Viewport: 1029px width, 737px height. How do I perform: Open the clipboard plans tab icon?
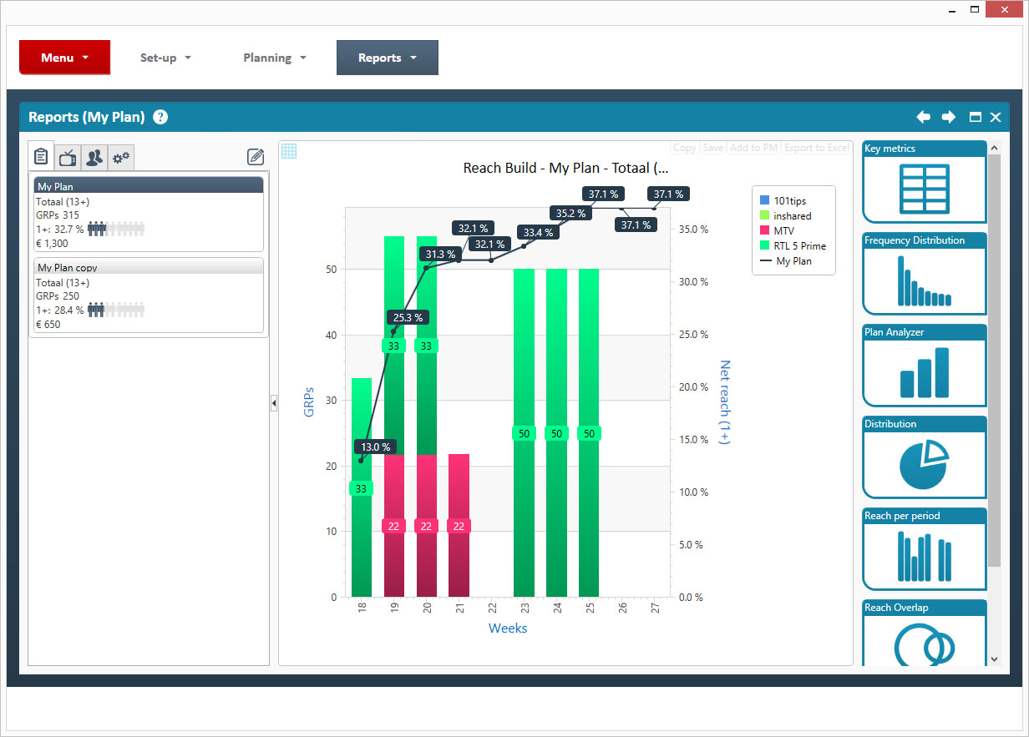[41, 156]
